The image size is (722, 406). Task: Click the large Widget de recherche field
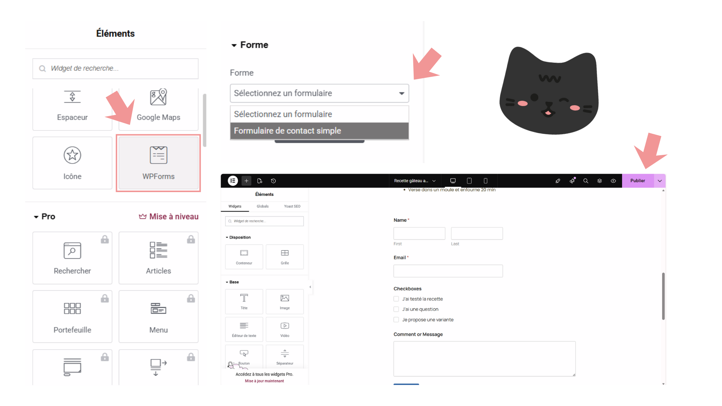coord(115,68)
